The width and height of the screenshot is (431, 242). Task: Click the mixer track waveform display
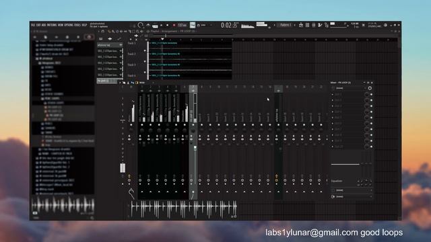pos(184,209)
